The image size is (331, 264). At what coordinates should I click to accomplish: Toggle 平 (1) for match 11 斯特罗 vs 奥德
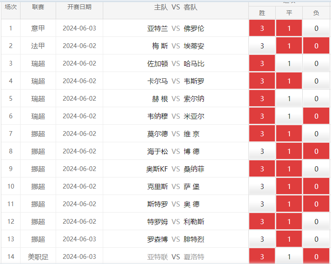click(x=289, y=204)
